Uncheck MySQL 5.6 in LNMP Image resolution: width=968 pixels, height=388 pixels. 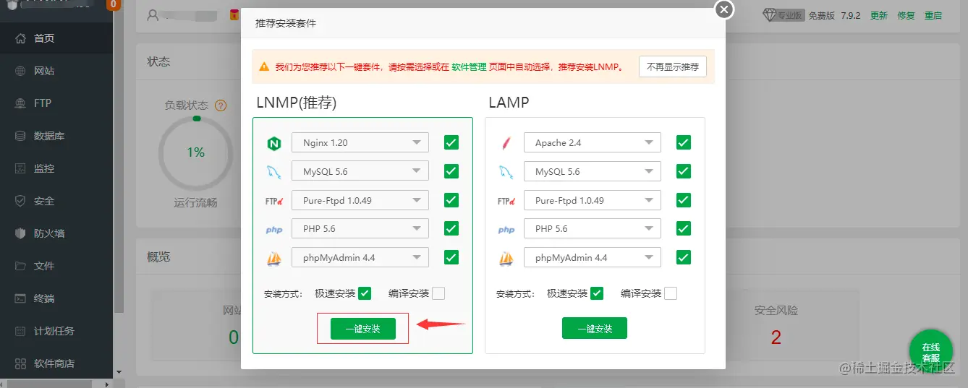click(x=451, y=171)
